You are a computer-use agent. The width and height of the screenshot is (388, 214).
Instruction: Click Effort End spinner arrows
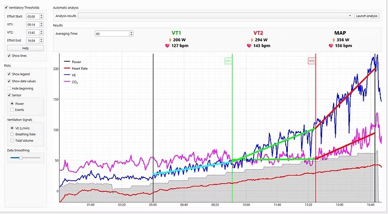(x=42, y=41)
